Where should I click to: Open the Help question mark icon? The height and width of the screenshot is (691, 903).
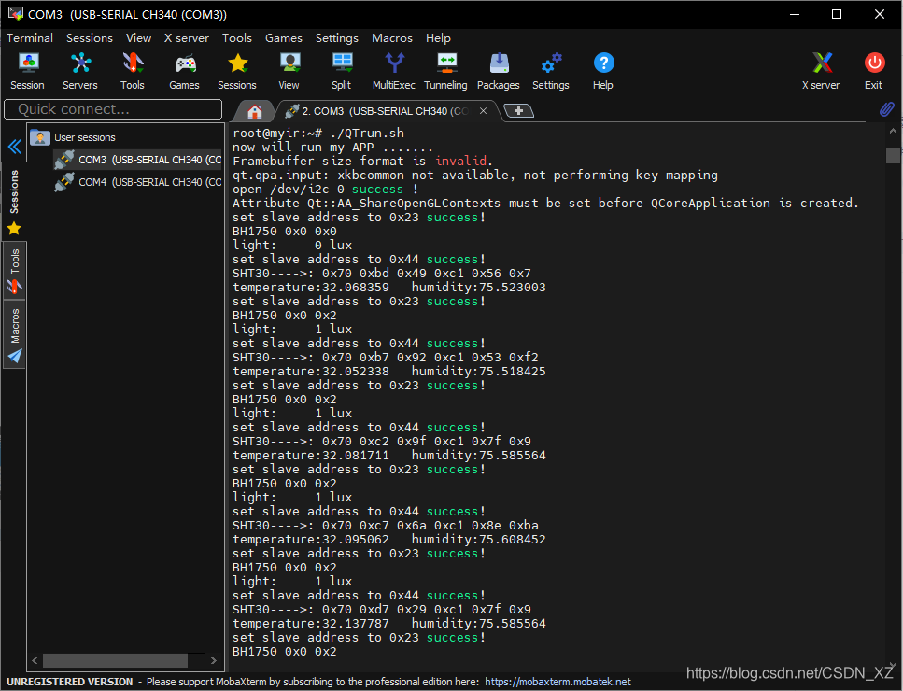[603, 71]
